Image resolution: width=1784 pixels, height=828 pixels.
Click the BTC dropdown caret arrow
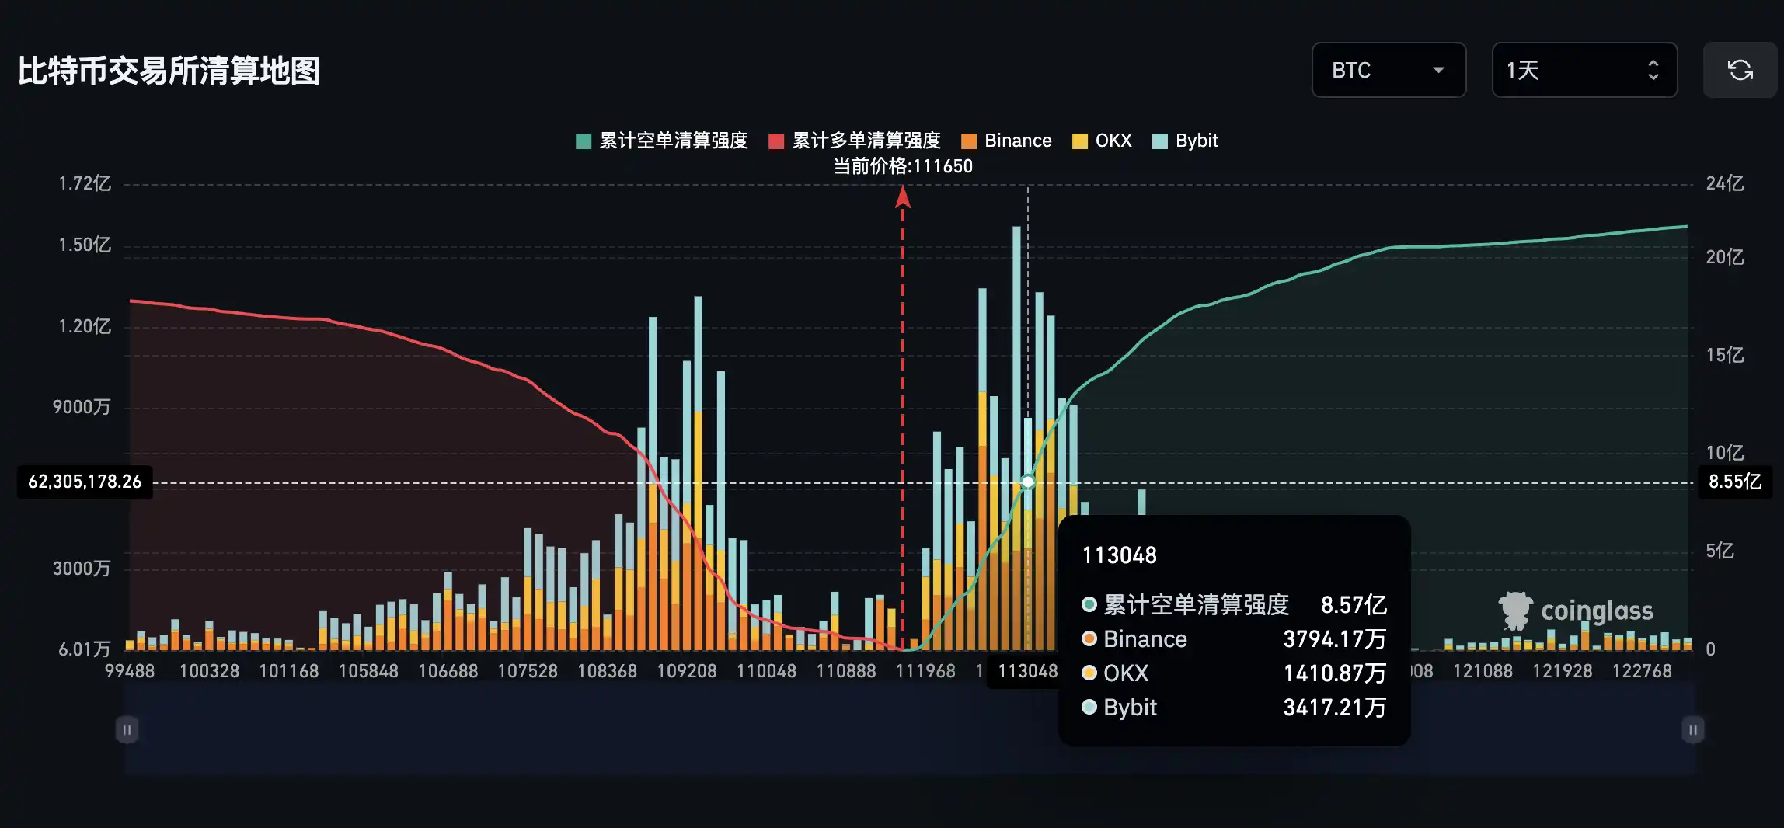(1438, 70)
